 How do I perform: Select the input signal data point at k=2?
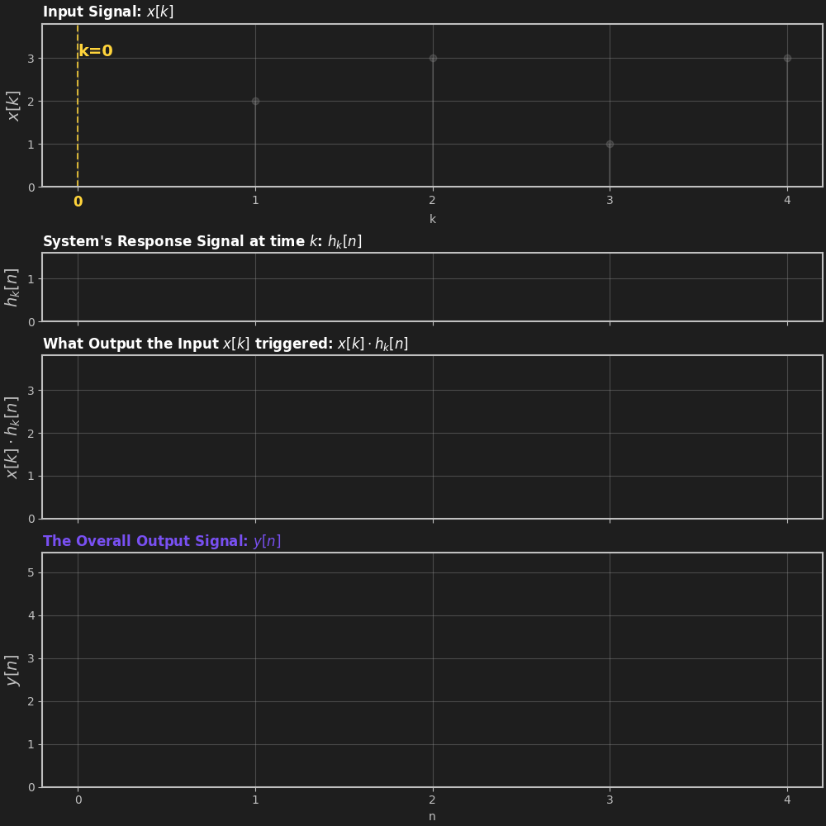coord(433,59)
